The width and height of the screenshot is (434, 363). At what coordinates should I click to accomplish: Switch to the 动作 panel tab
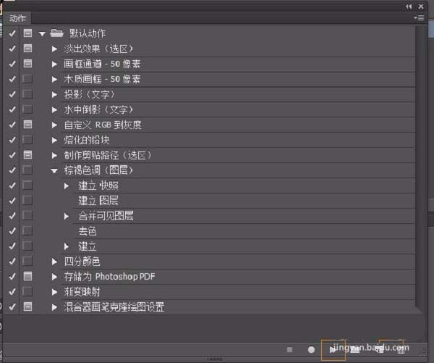coord(17,18)
